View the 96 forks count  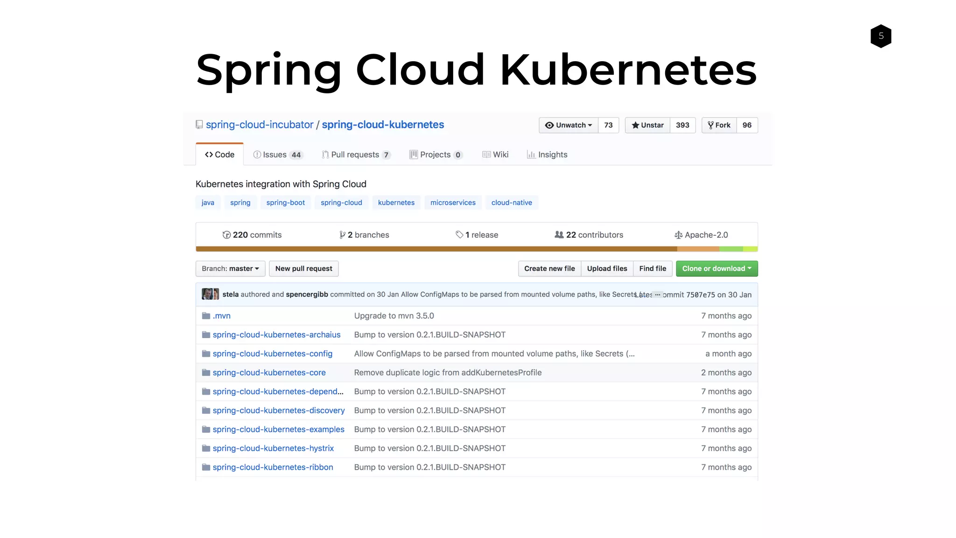point(747,125)
